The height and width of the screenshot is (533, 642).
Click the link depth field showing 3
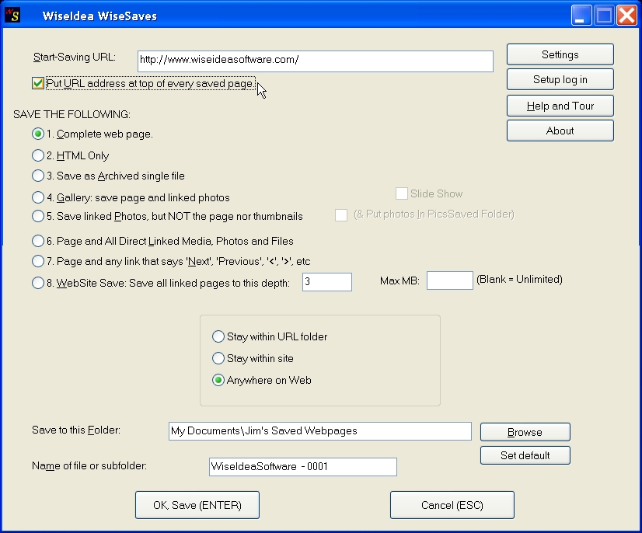(x=326, y=282)
